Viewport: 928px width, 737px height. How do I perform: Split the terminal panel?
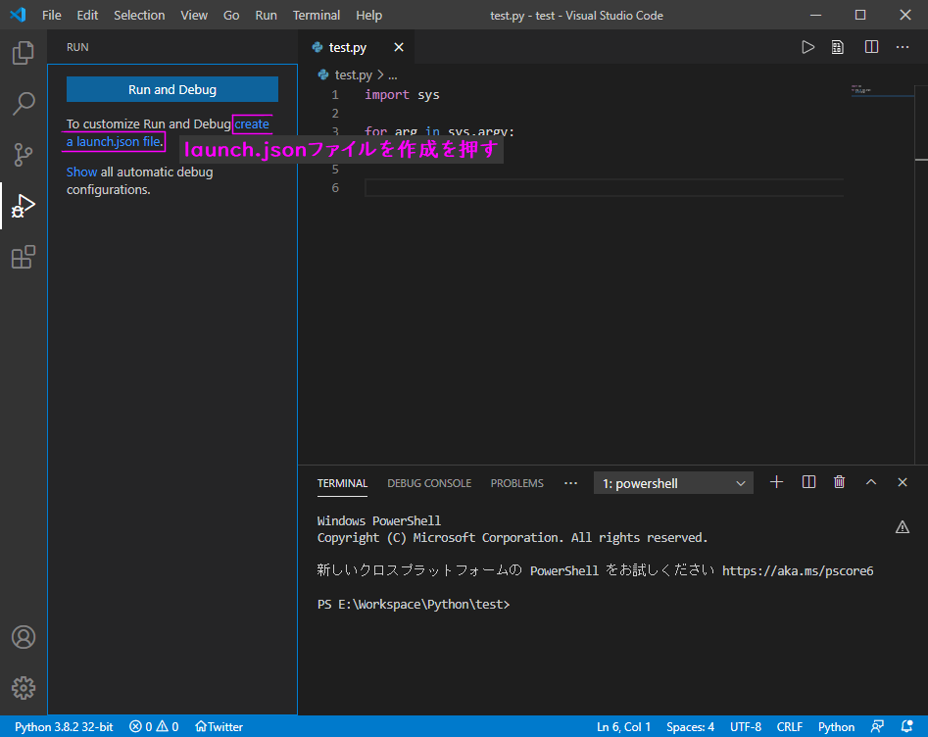pyautogui.click(x=808, y=482)
